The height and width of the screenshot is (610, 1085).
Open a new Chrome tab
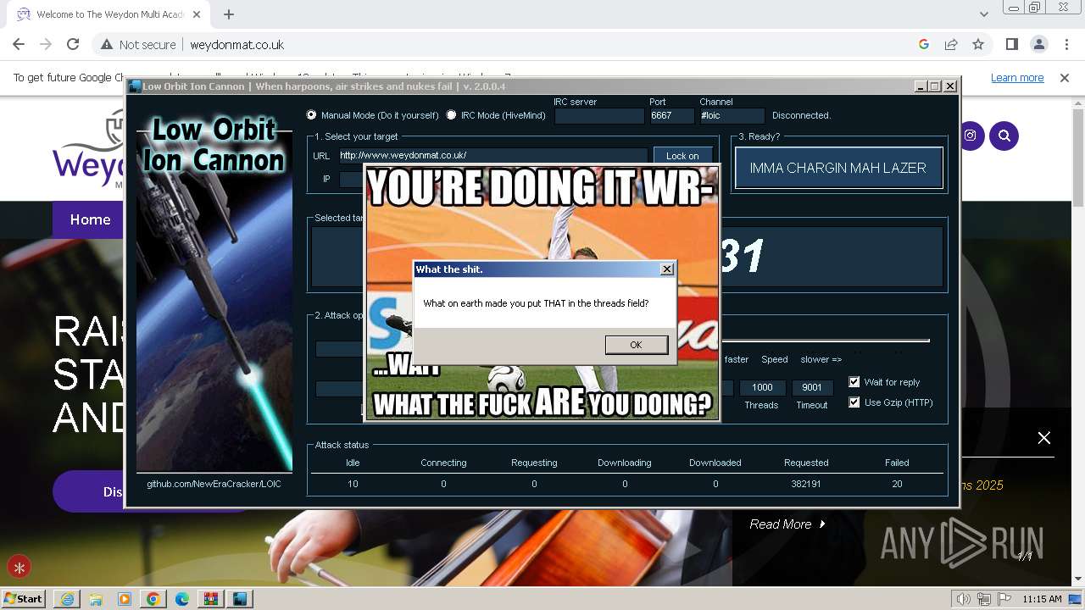click(x=229, y=14)
